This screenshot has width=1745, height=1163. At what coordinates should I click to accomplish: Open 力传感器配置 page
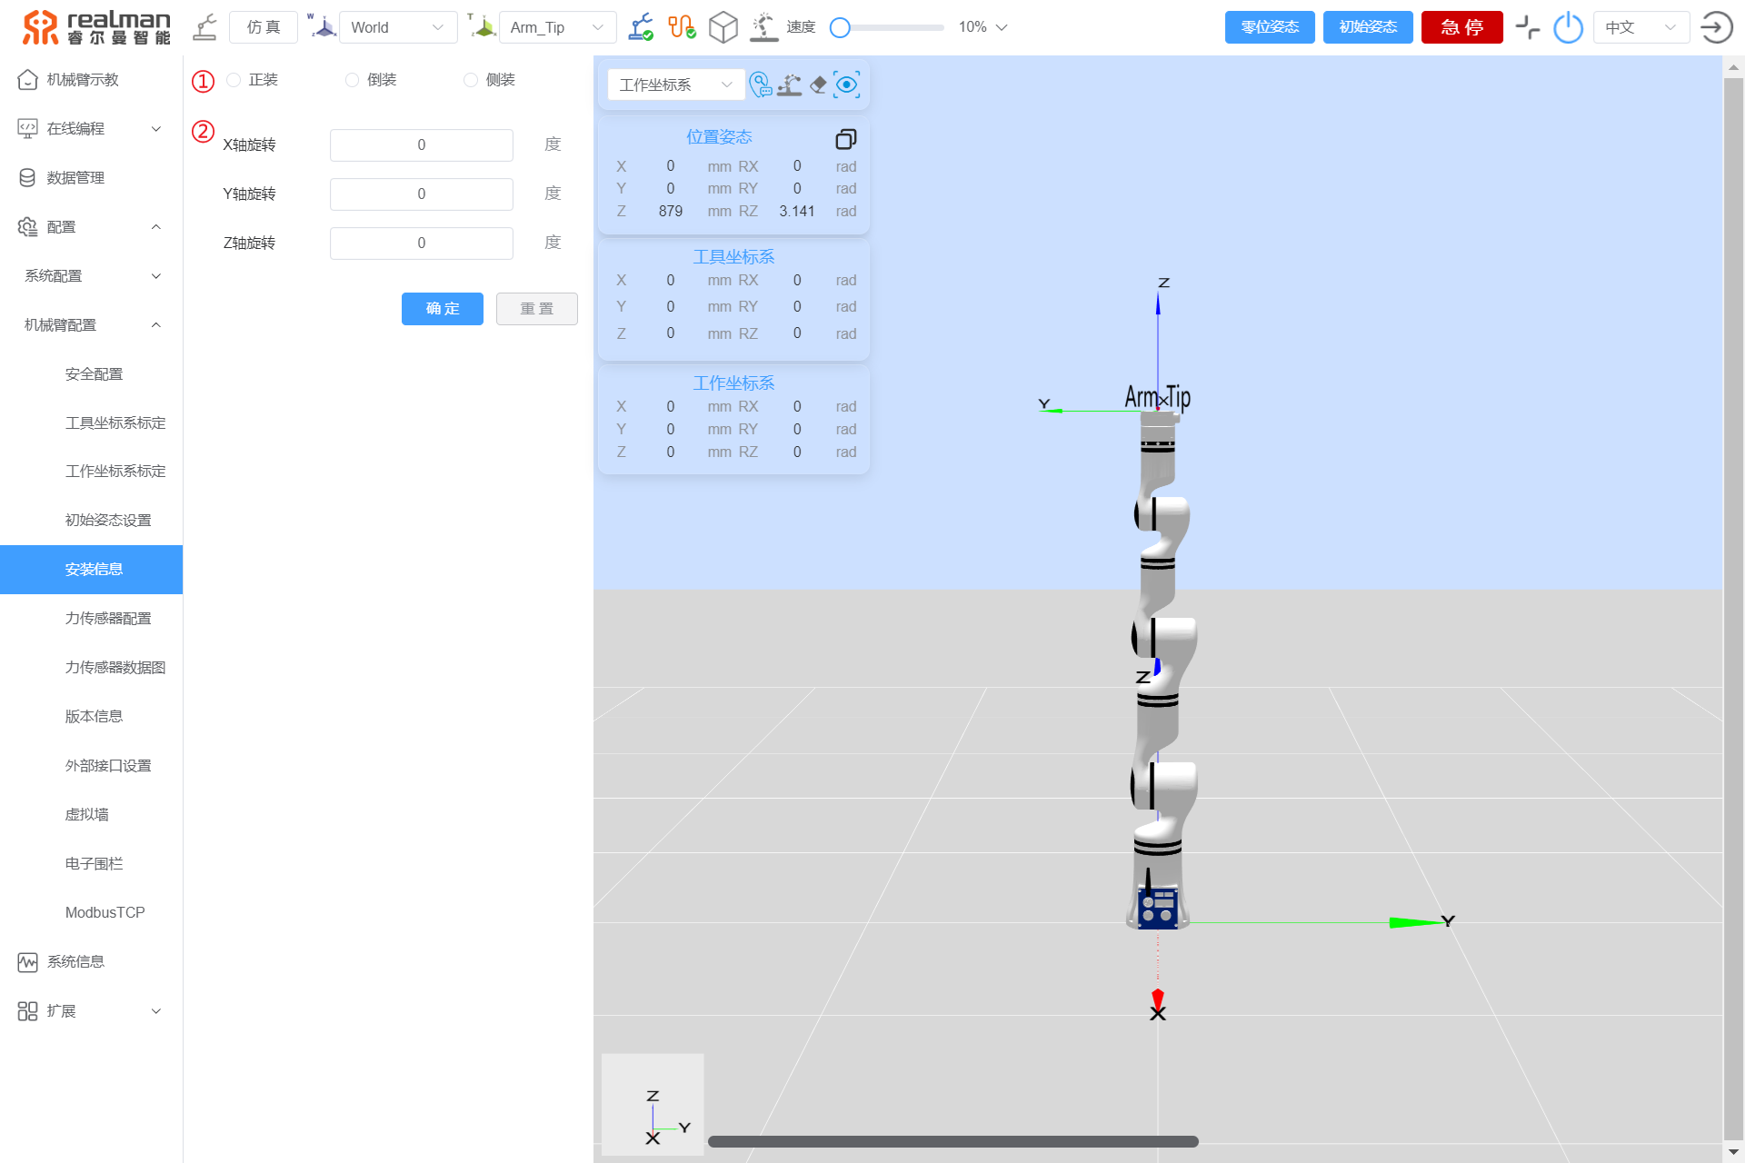pos(91,619)
